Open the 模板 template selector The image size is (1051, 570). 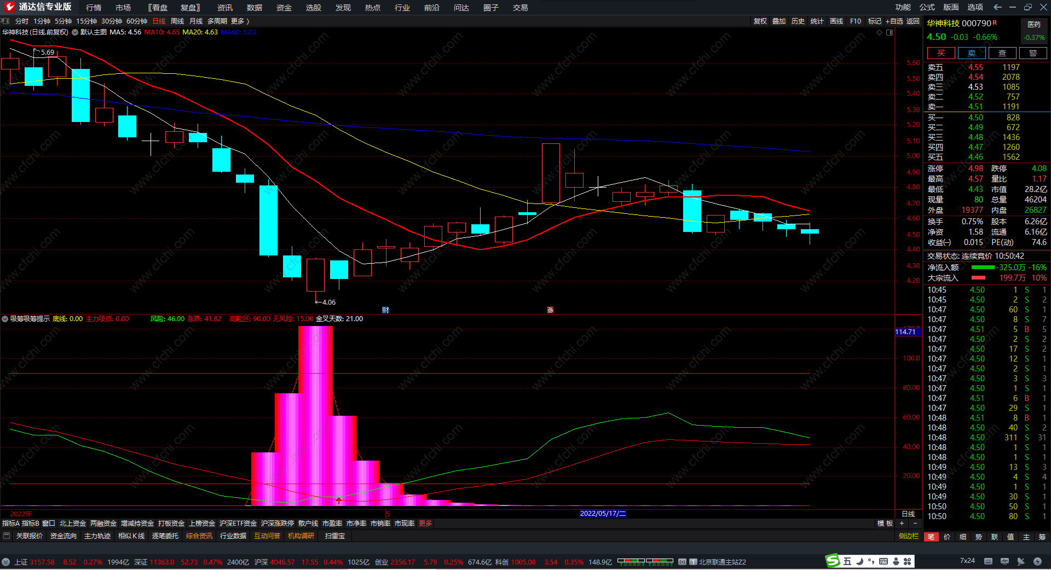pyautogui.click(x=885, y=524)
